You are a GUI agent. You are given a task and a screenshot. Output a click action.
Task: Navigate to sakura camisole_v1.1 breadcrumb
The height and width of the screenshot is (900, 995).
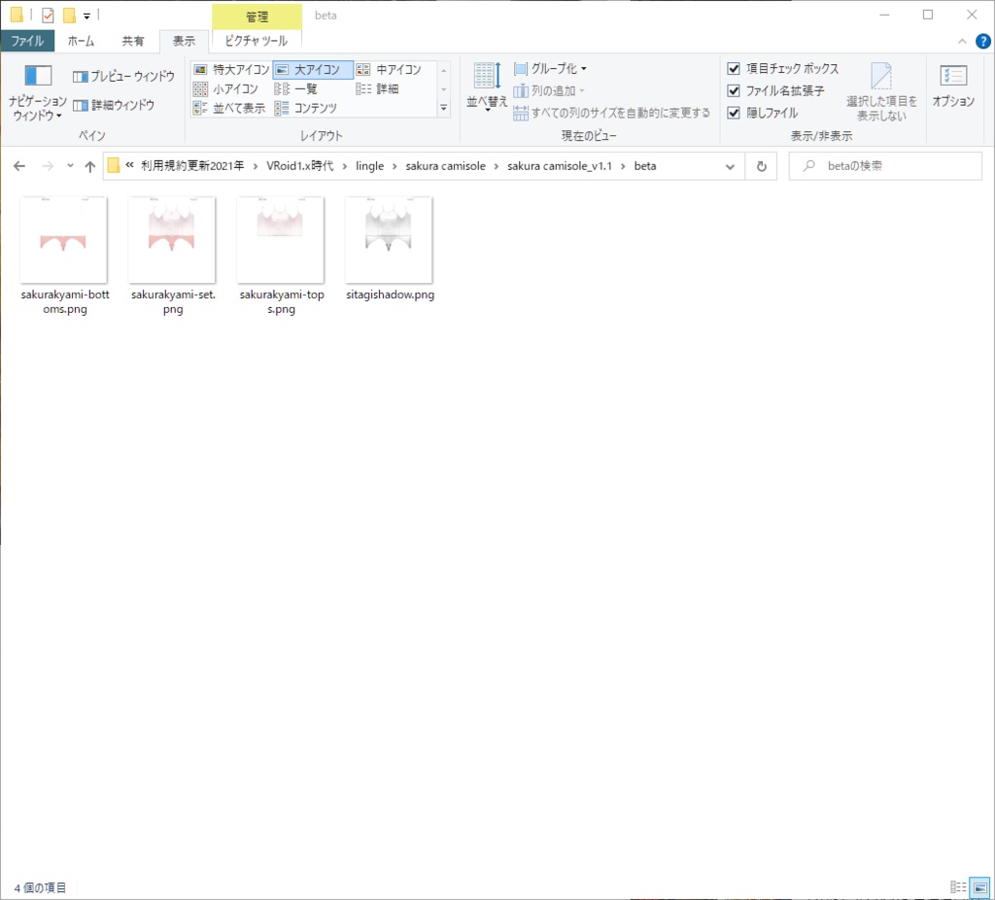point(559,166)
